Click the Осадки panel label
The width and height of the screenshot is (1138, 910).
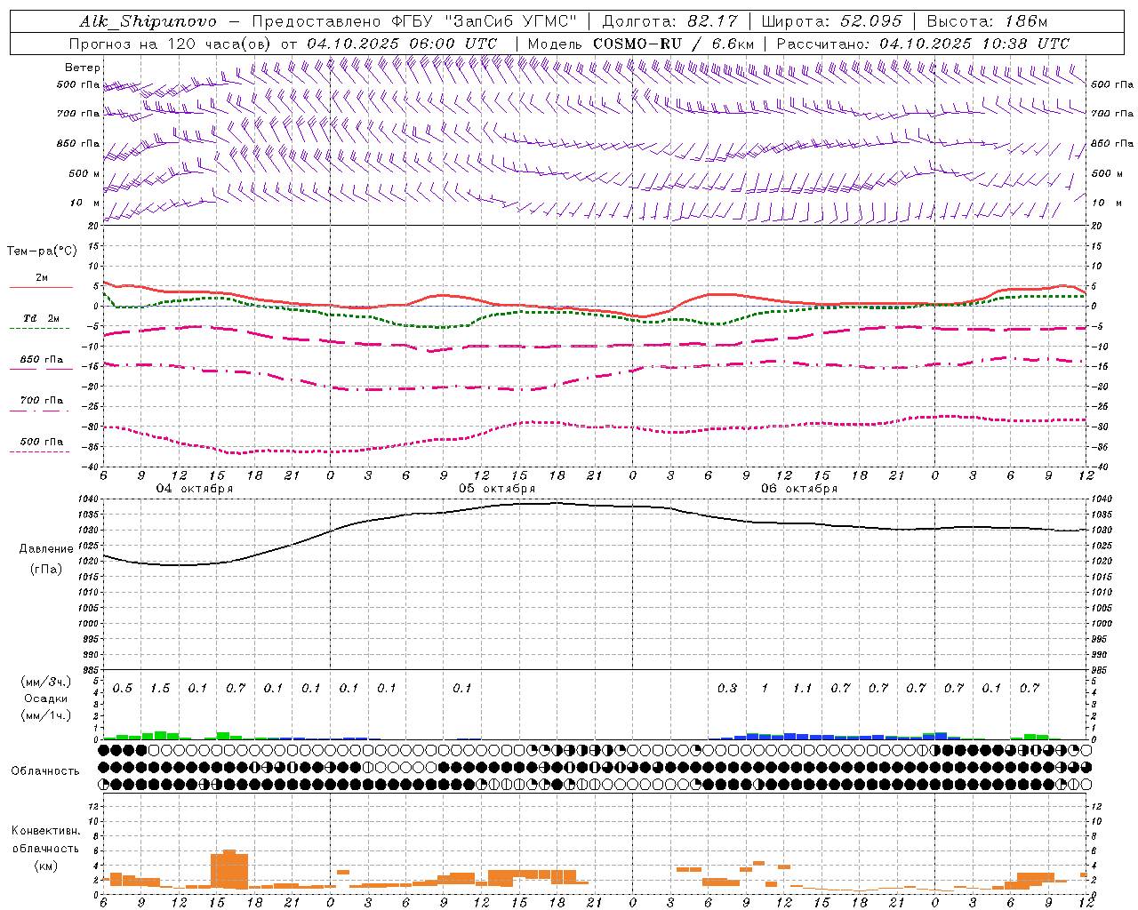point(46,698)
